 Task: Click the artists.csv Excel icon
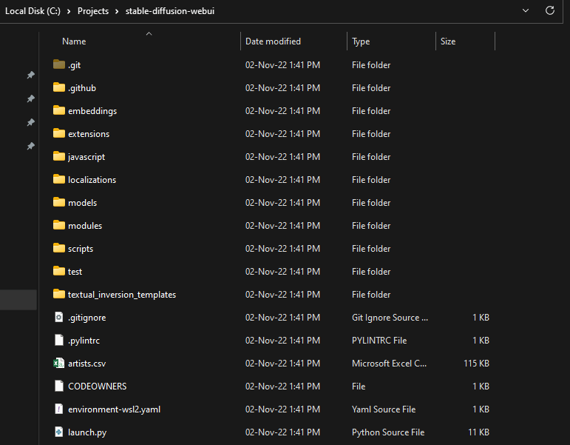(59, 363)
